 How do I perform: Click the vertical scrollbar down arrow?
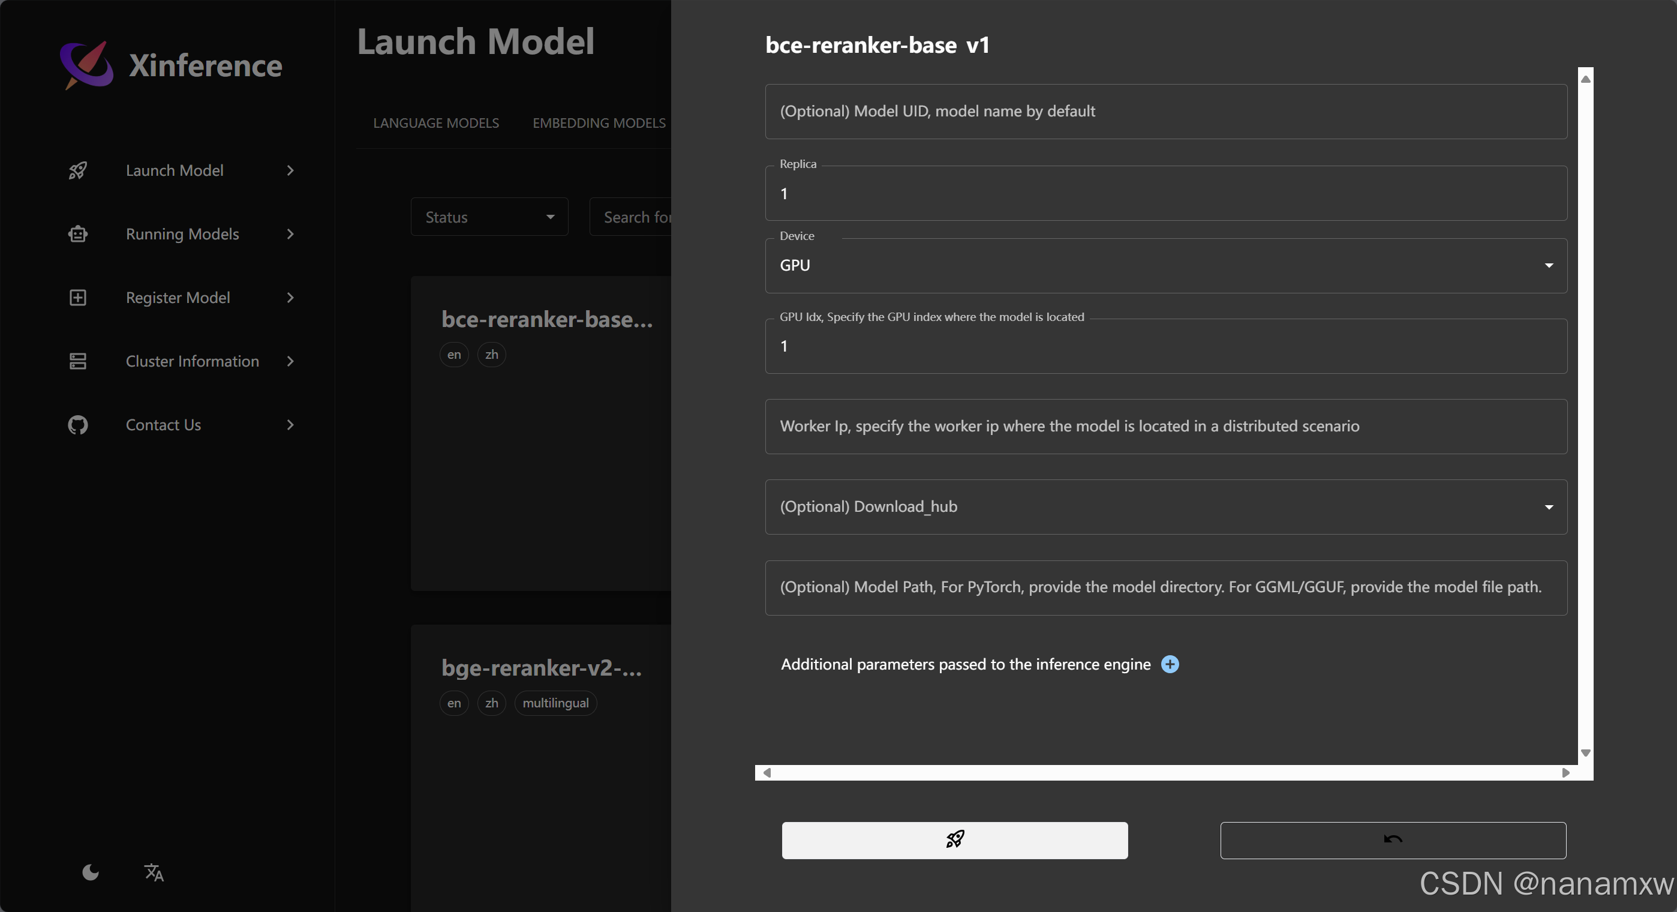coord(1586,753)
